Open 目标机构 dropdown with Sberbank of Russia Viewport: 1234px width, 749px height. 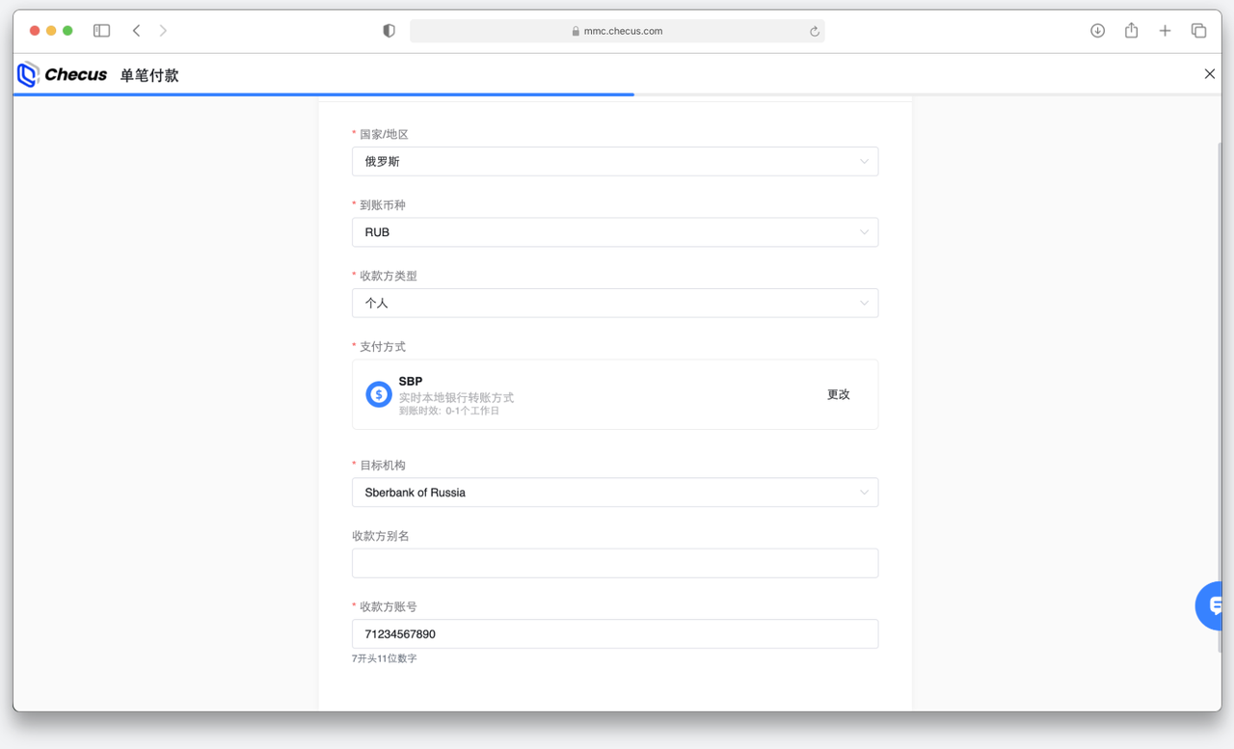pyautogui.click(x=614, y=493)
